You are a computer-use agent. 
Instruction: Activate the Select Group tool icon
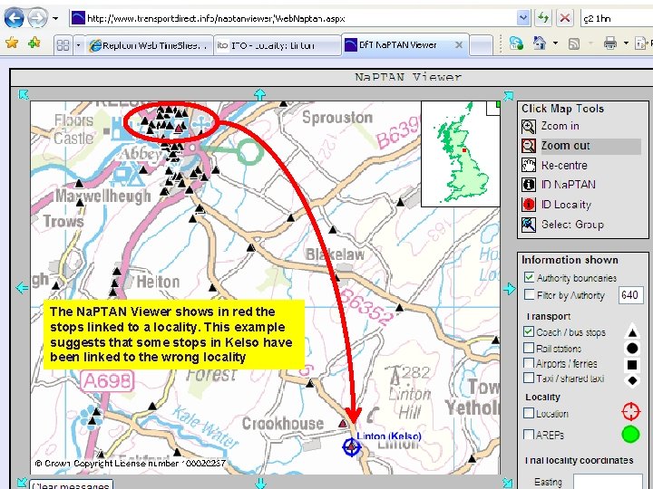tap(529, 225)
